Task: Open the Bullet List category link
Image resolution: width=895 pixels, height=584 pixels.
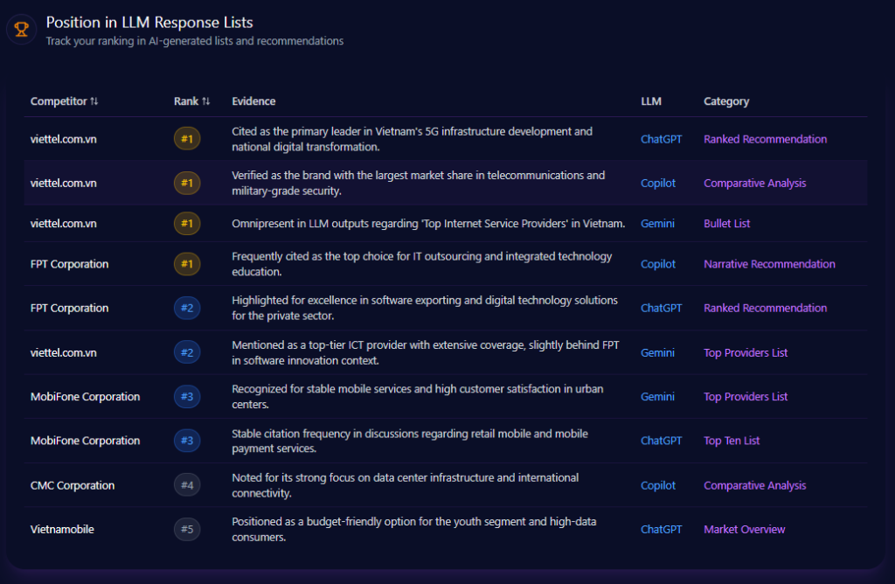Action: coord(726,224)
